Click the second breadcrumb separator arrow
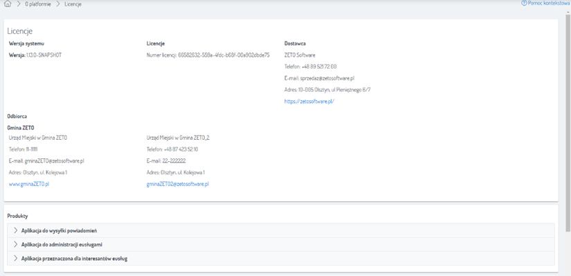Screen dimensions: 571x276 pos(58,4)
